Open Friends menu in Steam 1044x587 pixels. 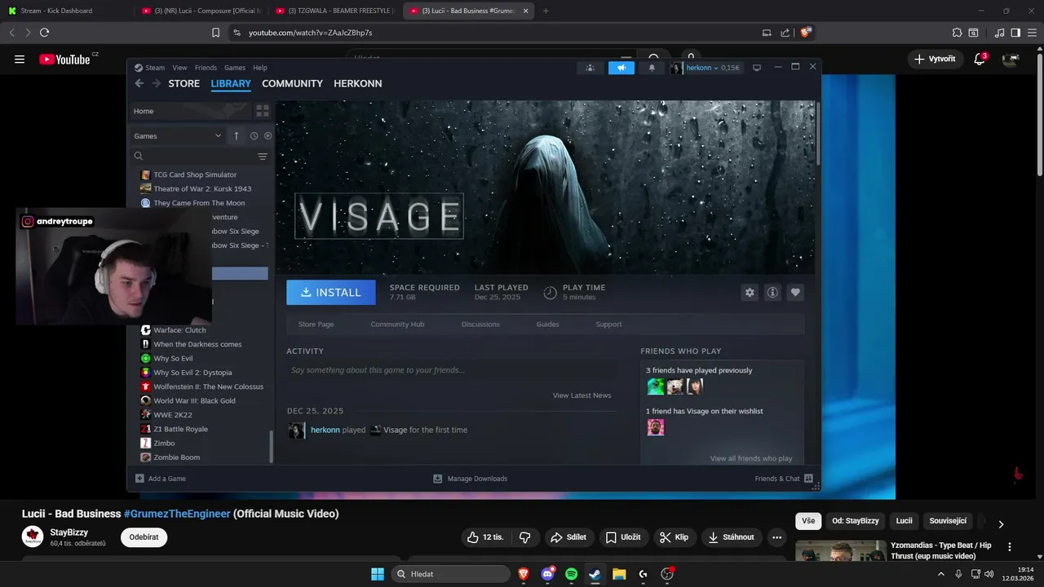[x=206, y=68]
